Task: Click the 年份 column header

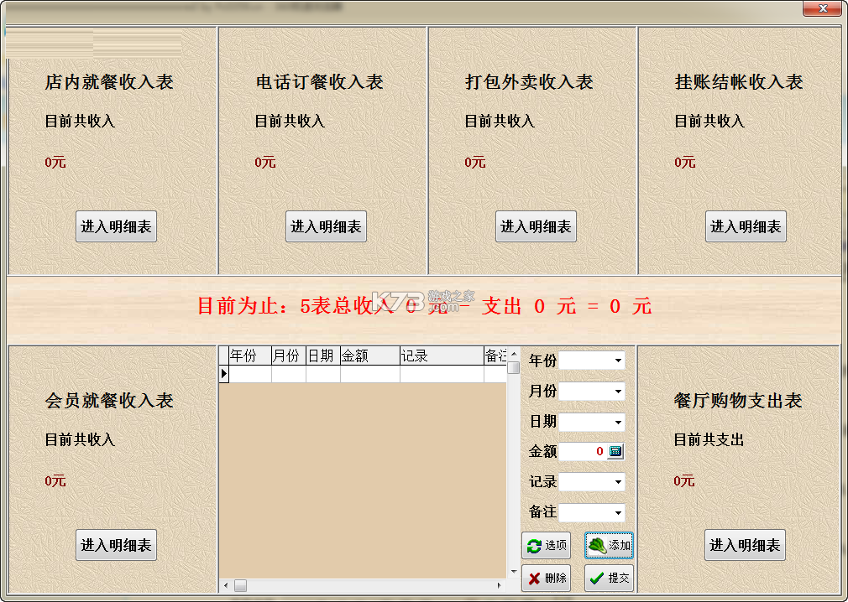Action: click(250, 355)
